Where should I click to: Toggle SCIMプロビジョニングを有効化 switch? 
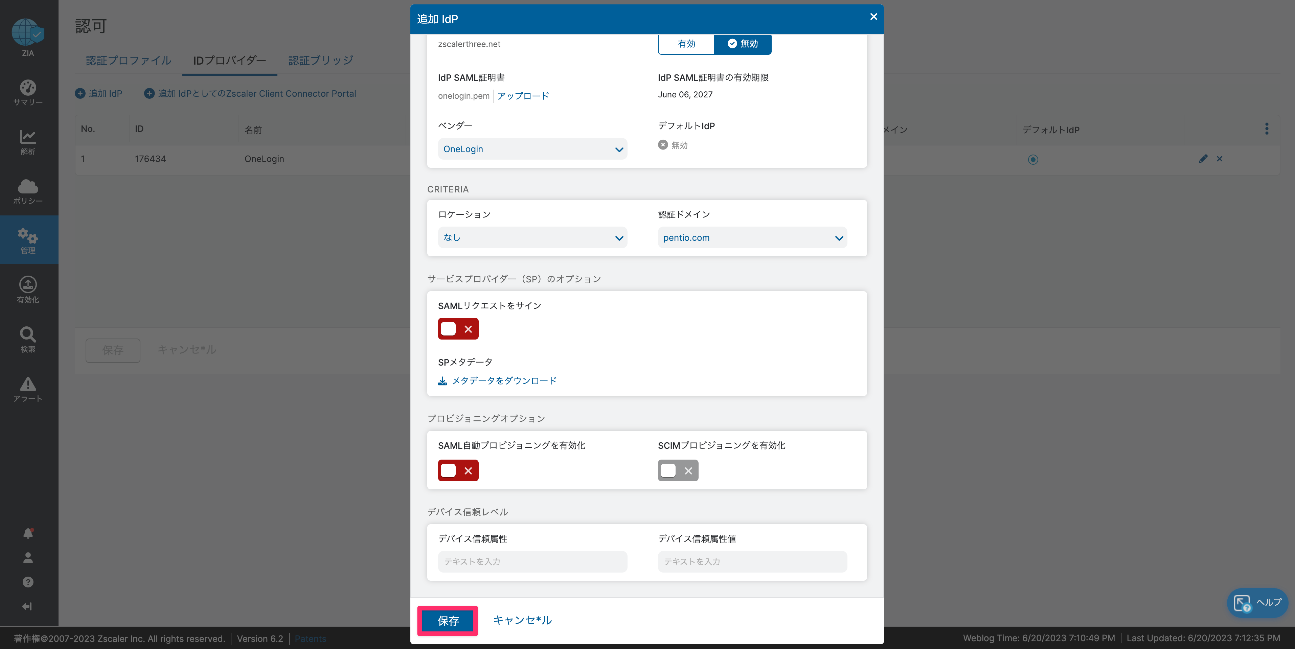tap(678, 470)
